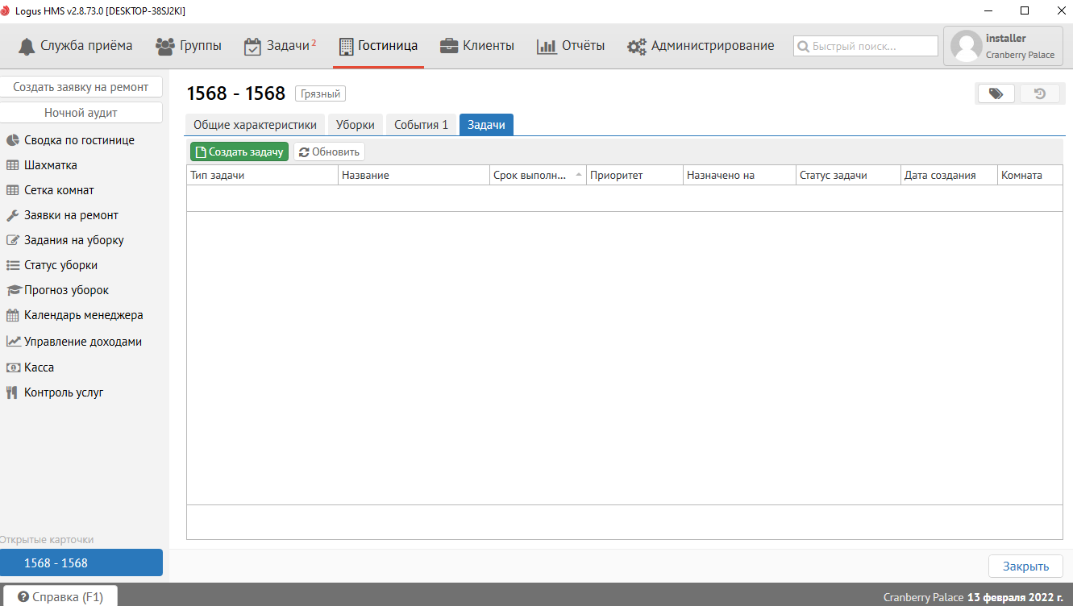Click the people icon of Группы
Image resolution: width=1073 pixels, height=606 pixels.
pos(165,46)
